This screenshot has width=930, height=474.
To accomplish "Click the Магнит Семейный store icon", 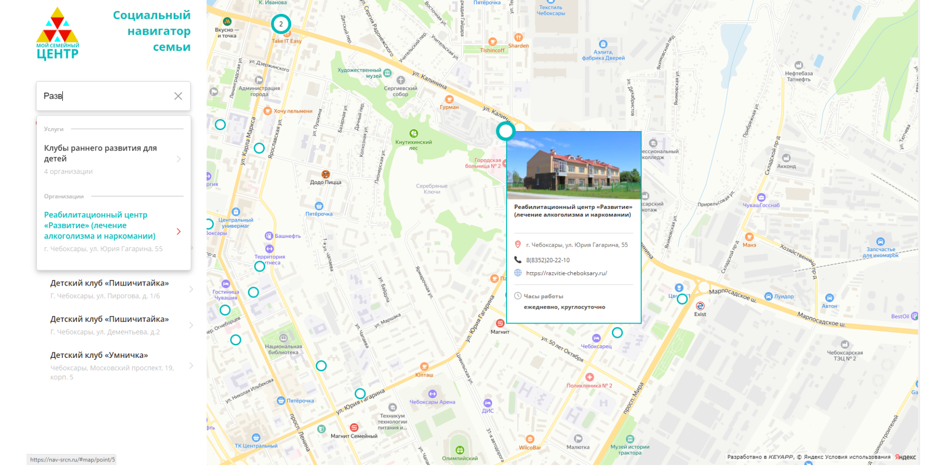I will [x=354, y=428].
